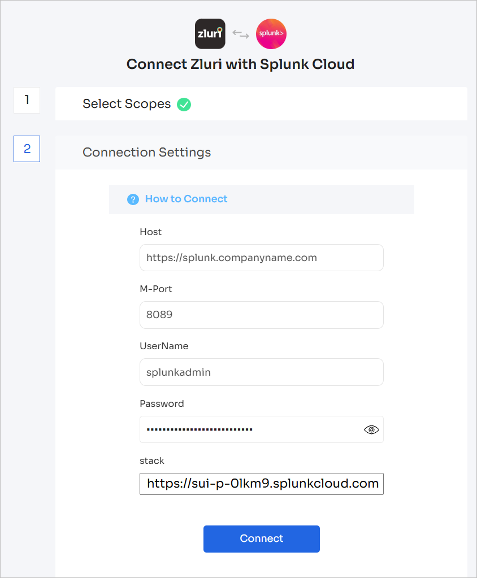Click the Connect button

point(261,538)
